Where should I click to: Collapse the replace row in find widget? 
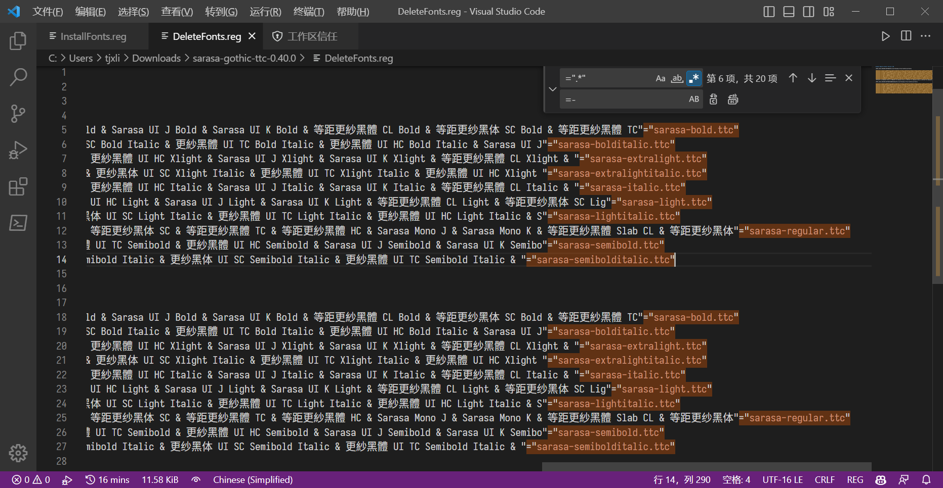pyautogui.click(x=553, y=89)
